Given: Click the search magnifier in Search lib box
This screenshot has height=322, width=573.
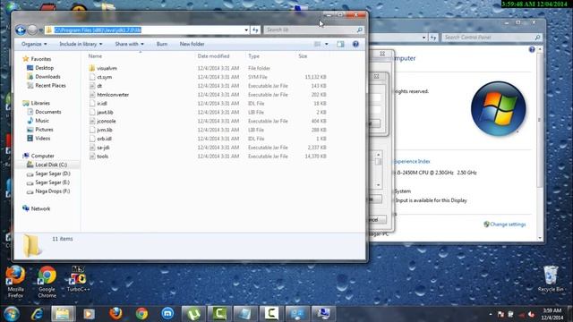Looking at the screenshot, I should tap(360, 30).
